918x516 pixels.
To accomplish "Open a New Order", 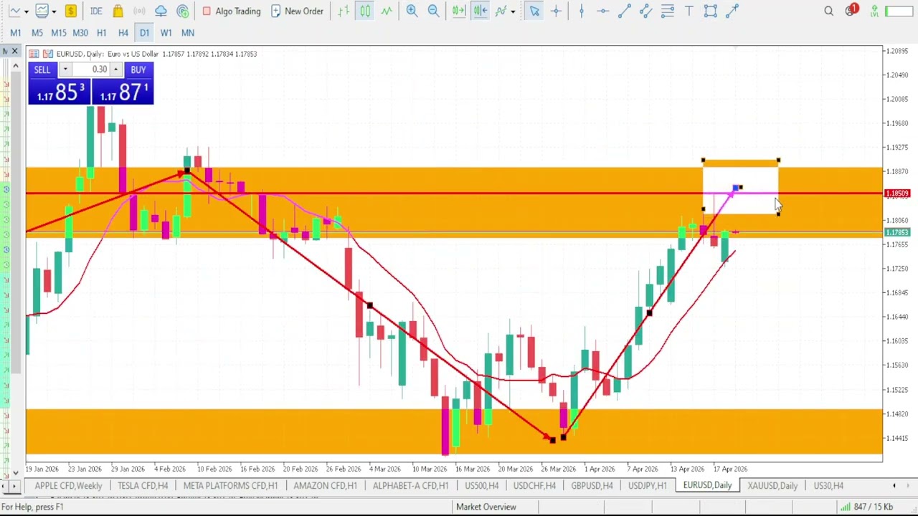I will point(297,11).
